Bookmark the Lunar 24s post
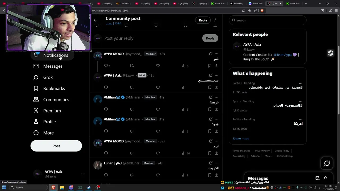The image size is (340, 191). coord(210,175)
